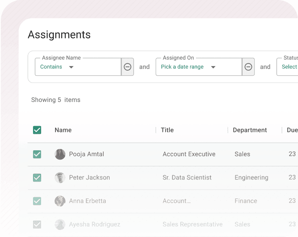Click the Assignee Name text input field
The height and width of the screenshot is (237, 298).
[x=98, y=67]
